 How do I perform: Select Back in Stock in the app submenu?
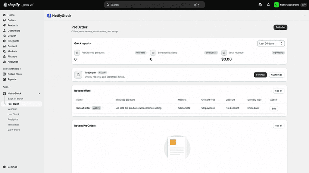[x=15, y=99]
